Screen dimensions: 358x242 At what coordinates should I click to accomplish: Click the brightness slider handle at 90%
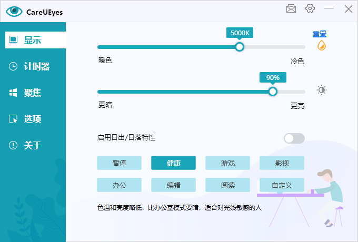tap(272, 91)
